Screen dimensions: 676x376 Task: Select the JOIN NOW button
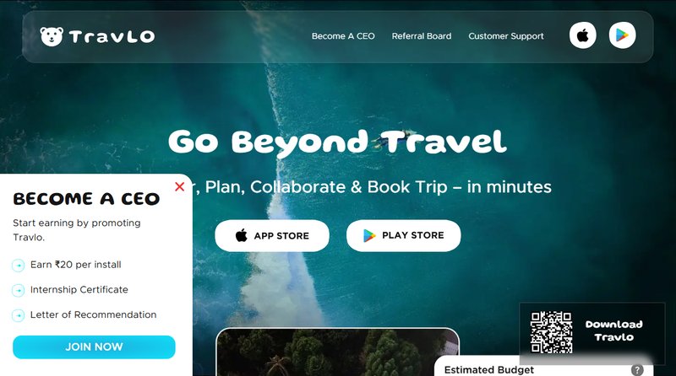point(94,347)
